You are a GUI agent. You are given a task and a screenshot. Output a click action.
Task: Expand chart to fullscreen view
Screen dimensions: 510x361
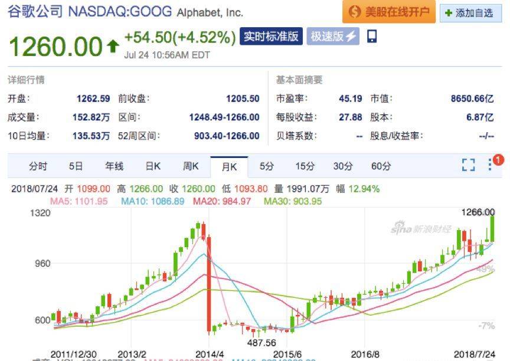(468, 165)
